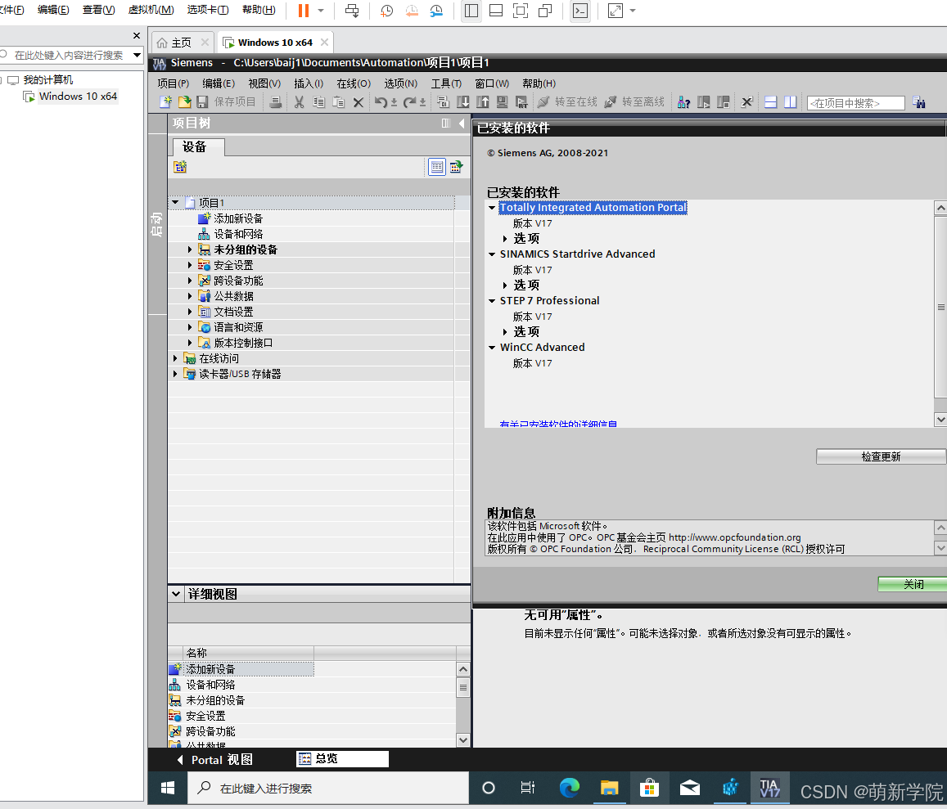
Task: Open project using the folder toolbar icon
Action: coord(184,102)
